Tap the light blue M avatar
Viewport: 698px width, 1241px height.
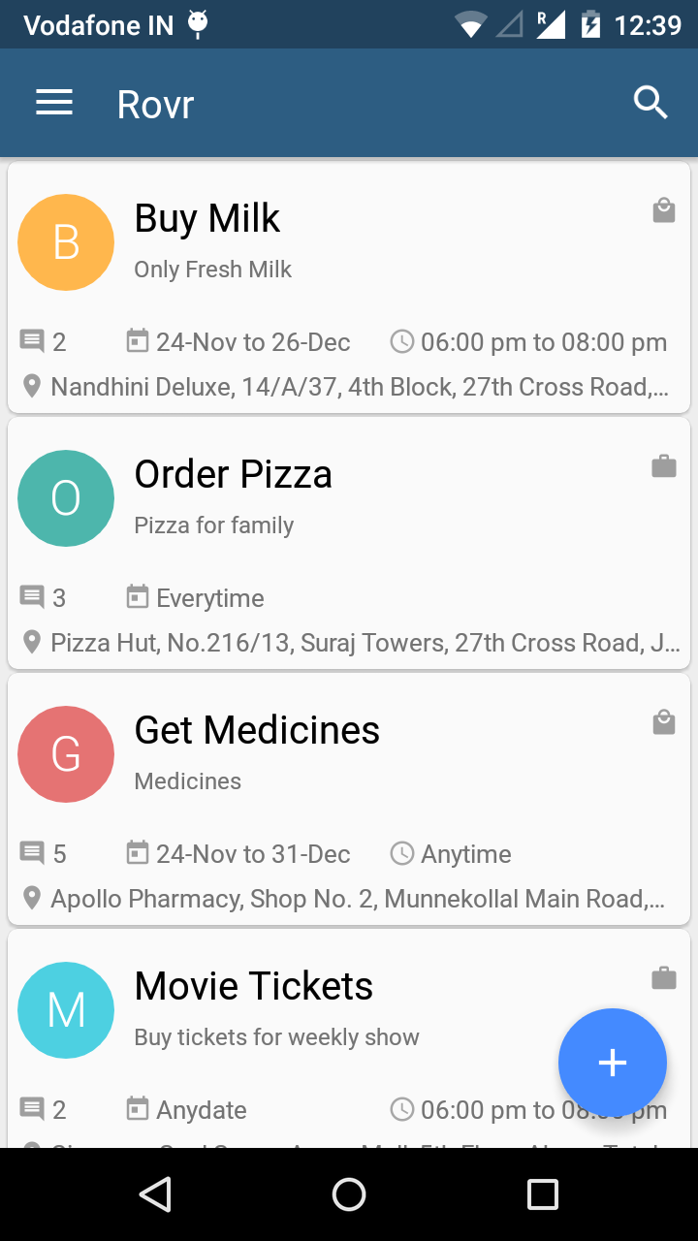pyautogui.click(x=66, y=1010)
